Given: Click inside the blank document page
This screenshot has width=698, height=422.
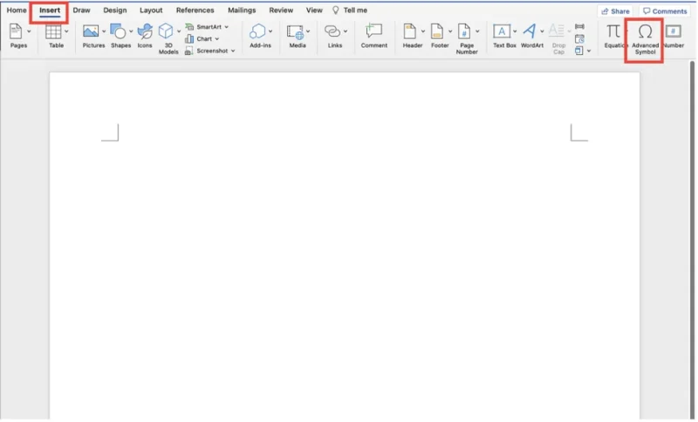Looking at the screenshot, I should [x=345, y=262].
